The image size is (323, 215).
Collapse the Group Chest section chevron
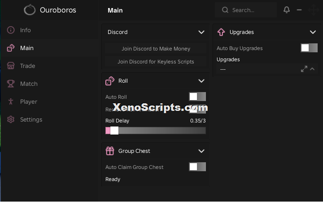[x=201, y=151]
